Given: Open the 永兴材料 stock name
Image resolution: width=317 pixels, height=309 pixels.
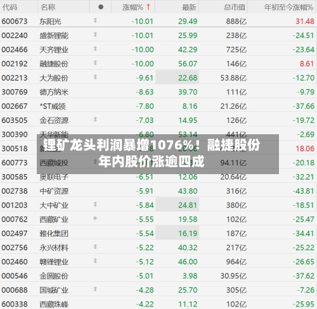Looking at the screenshot, I should coord(54,248).
